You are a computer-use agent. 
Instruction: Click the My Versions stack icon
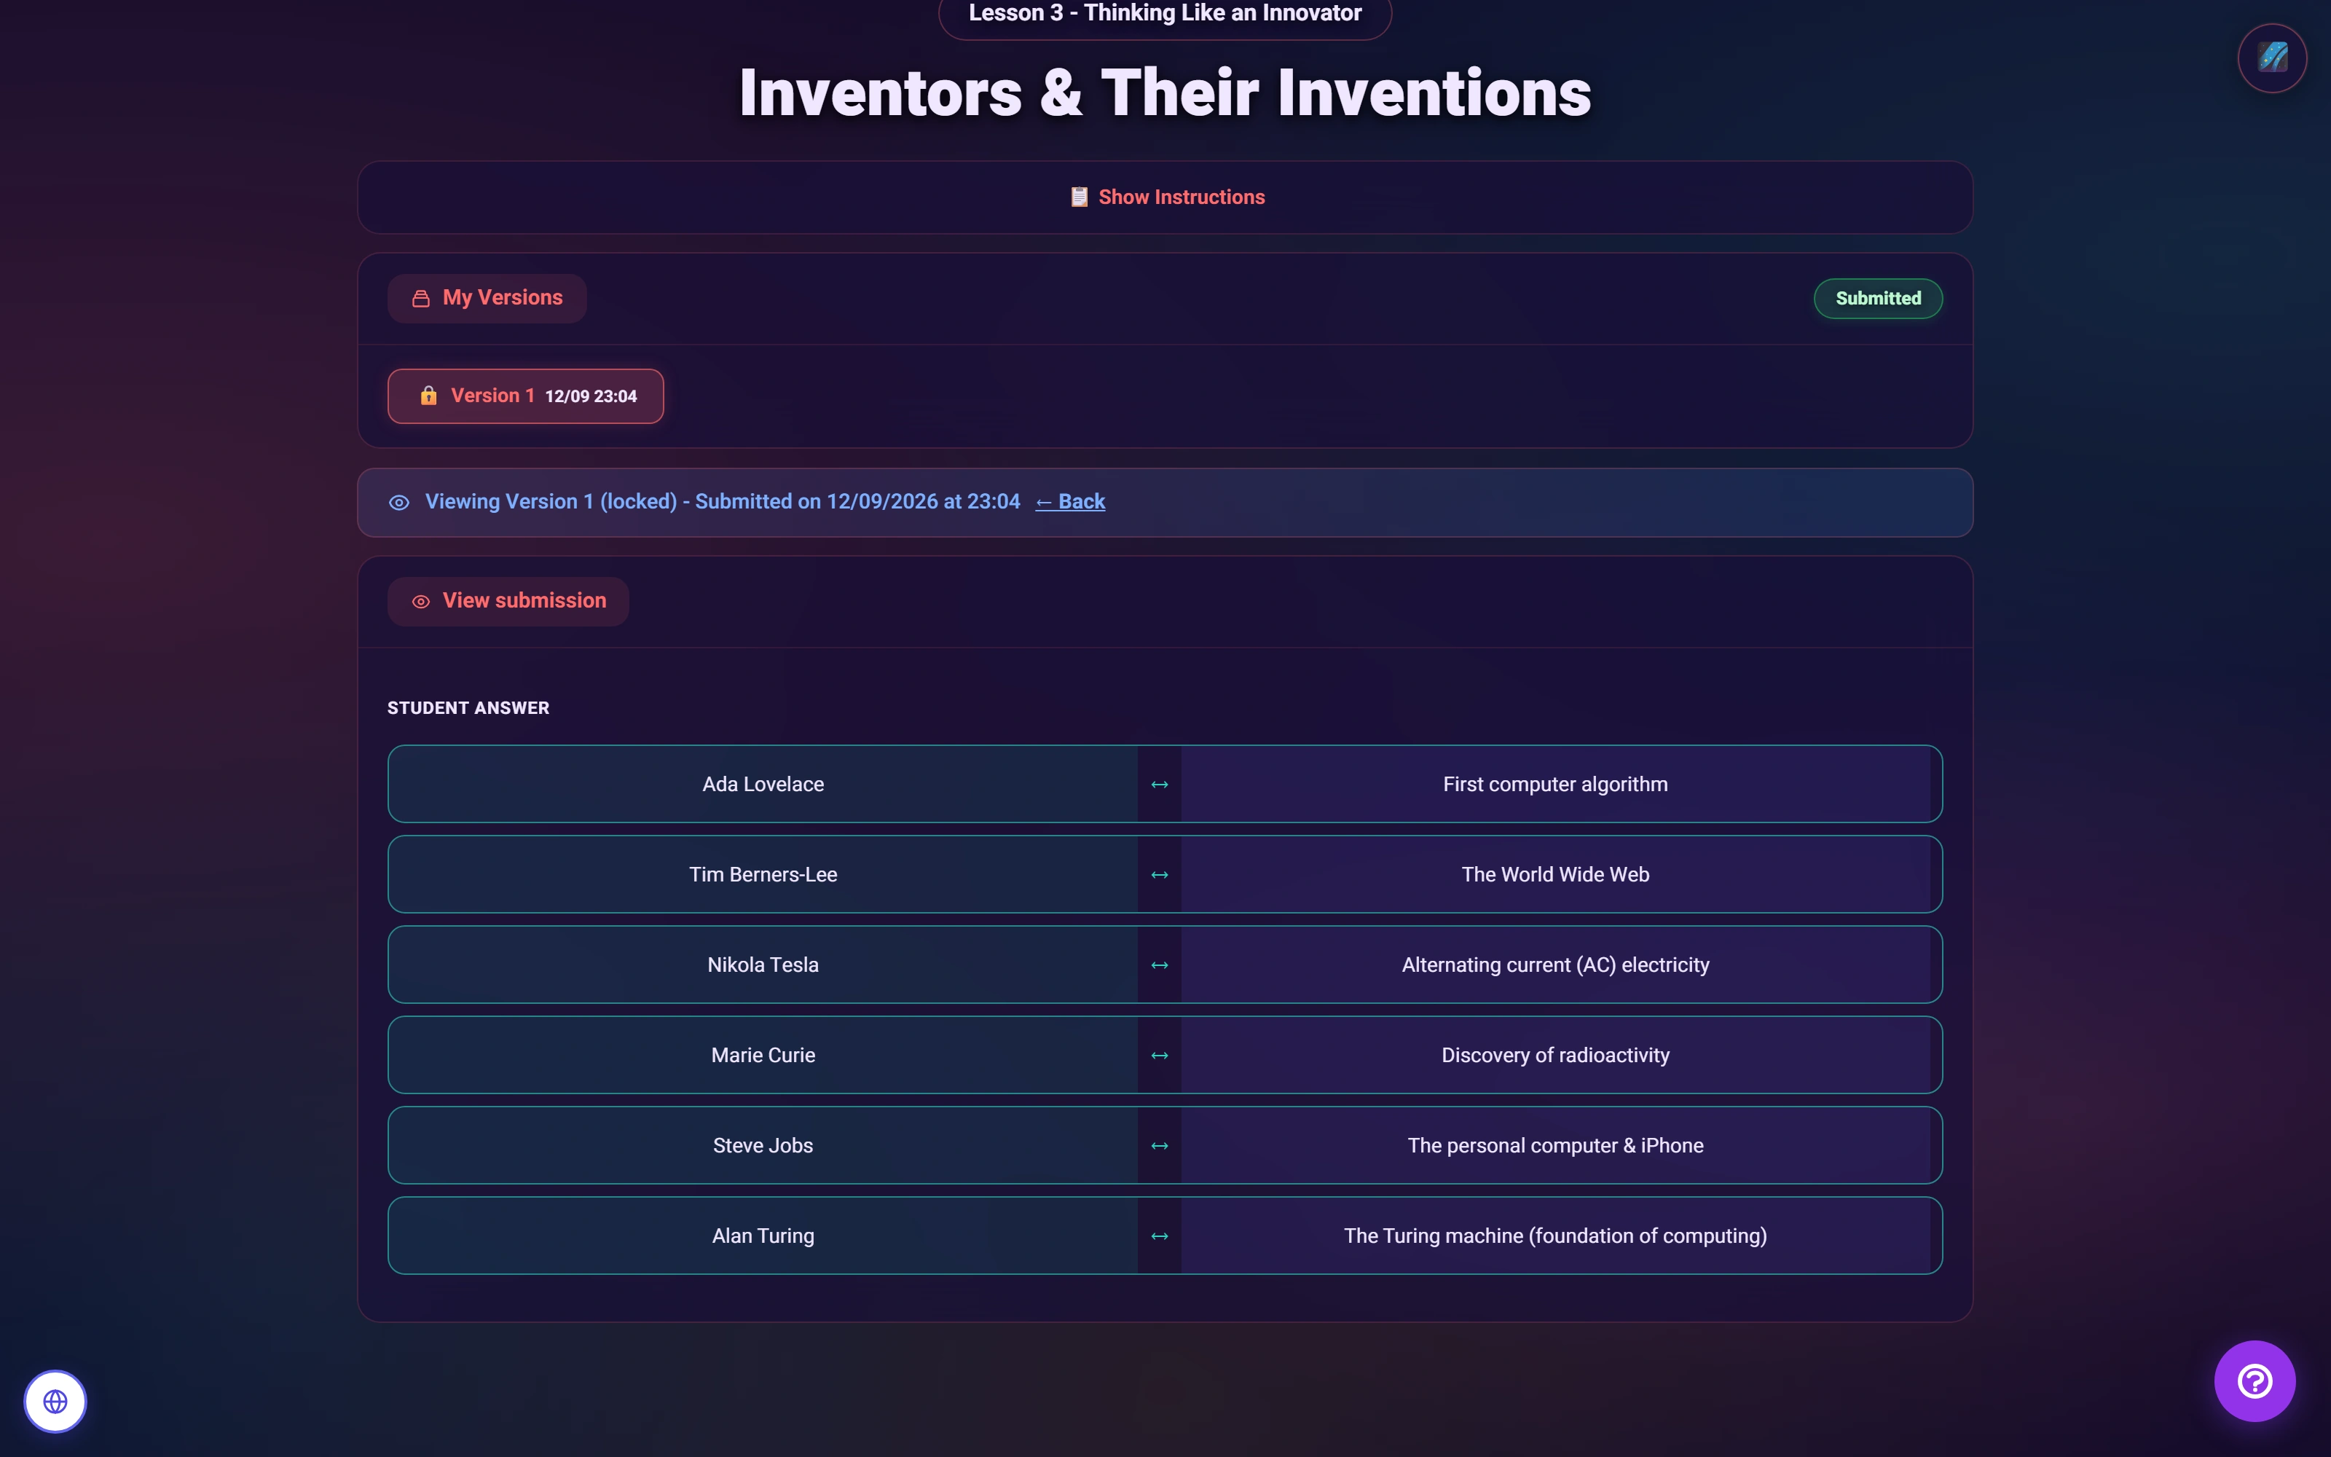tap(421, 299)
